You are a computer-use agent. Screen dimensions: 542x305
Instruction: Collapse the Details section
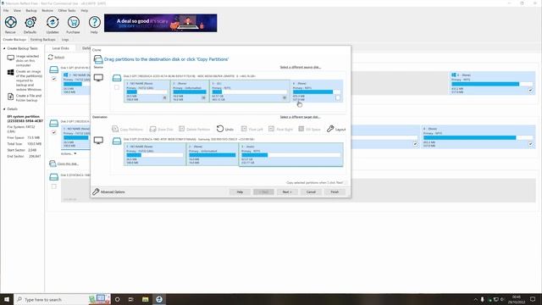point(4,109)
